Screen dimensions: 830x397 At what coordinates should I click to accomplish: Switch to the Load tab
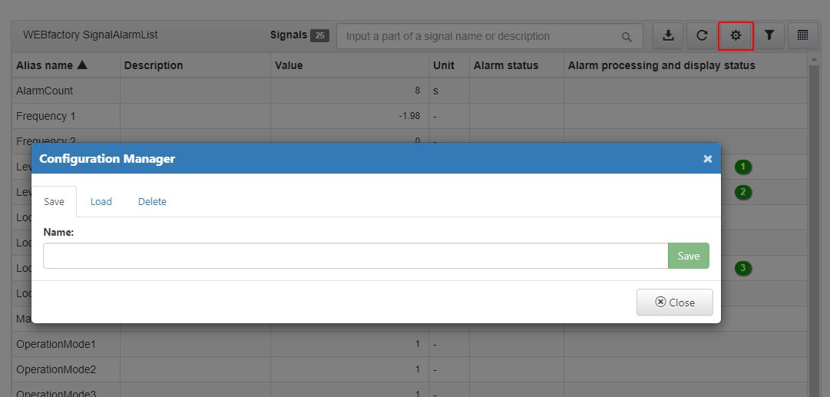click(x=101, y=202)
